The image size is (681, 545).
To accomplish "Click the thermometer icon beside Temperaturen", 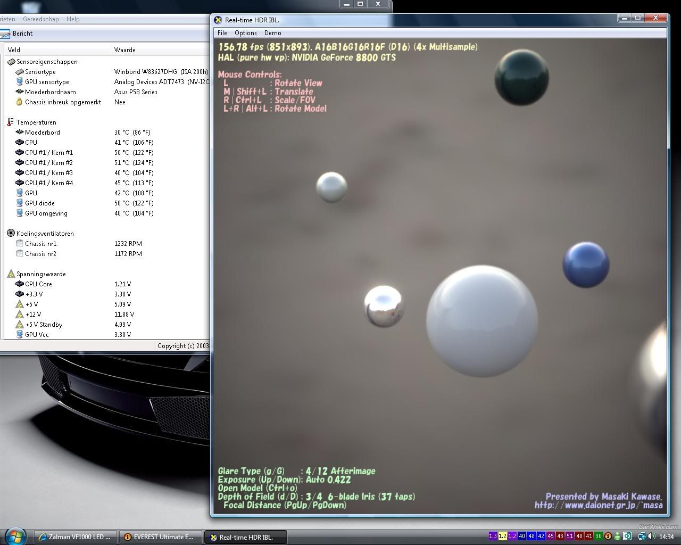I will click(11, 122).
